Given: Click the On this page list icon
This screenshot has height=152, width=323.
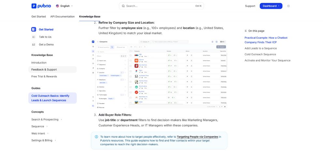Looking at the screenshot, I should tap(246, 31).
